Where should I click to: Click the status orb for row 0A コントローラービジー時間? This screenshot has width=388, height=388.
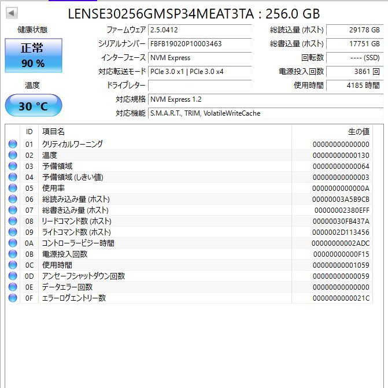coord(13,243)
